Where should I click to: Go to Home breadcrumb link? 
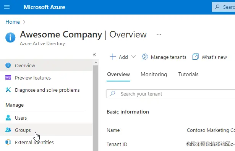click(13, 22)
